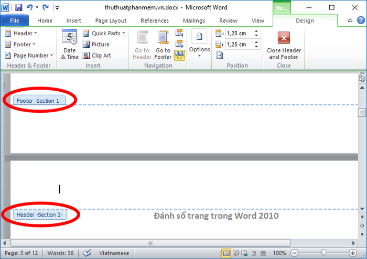Open the Page Layout tab
This screenshot has width=367, height=259.
[111, 20]
